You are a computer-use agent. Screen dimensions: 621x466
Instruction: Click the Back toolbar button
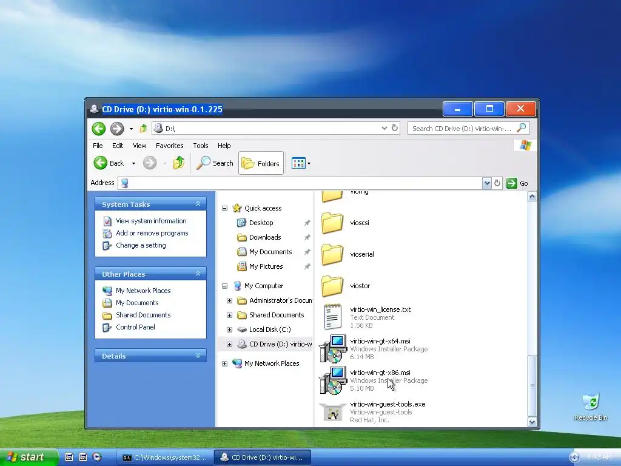(x=109, y=163)
